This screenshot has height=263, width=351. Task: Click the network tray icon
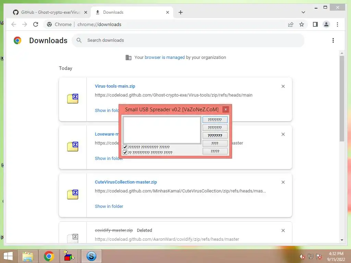click(x=311, y=256)
